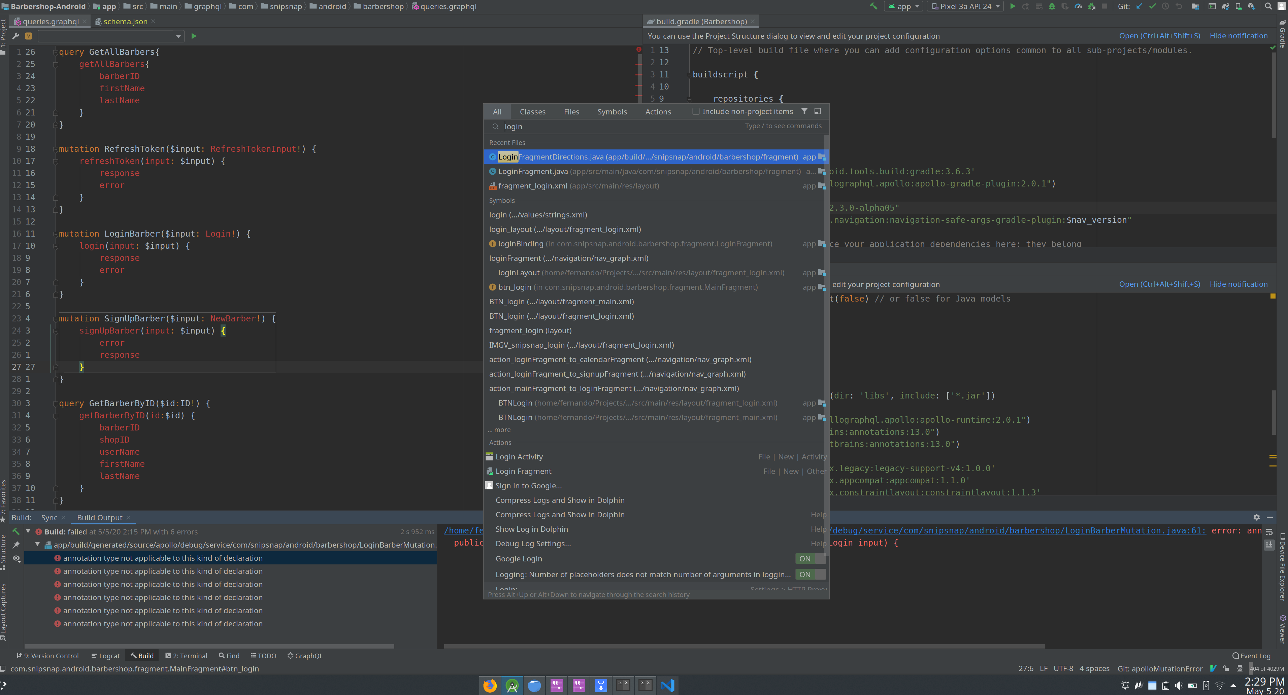
Task: Check the Include non-project items checkbox
Action: pyautogui.click(x=695, y=111)
